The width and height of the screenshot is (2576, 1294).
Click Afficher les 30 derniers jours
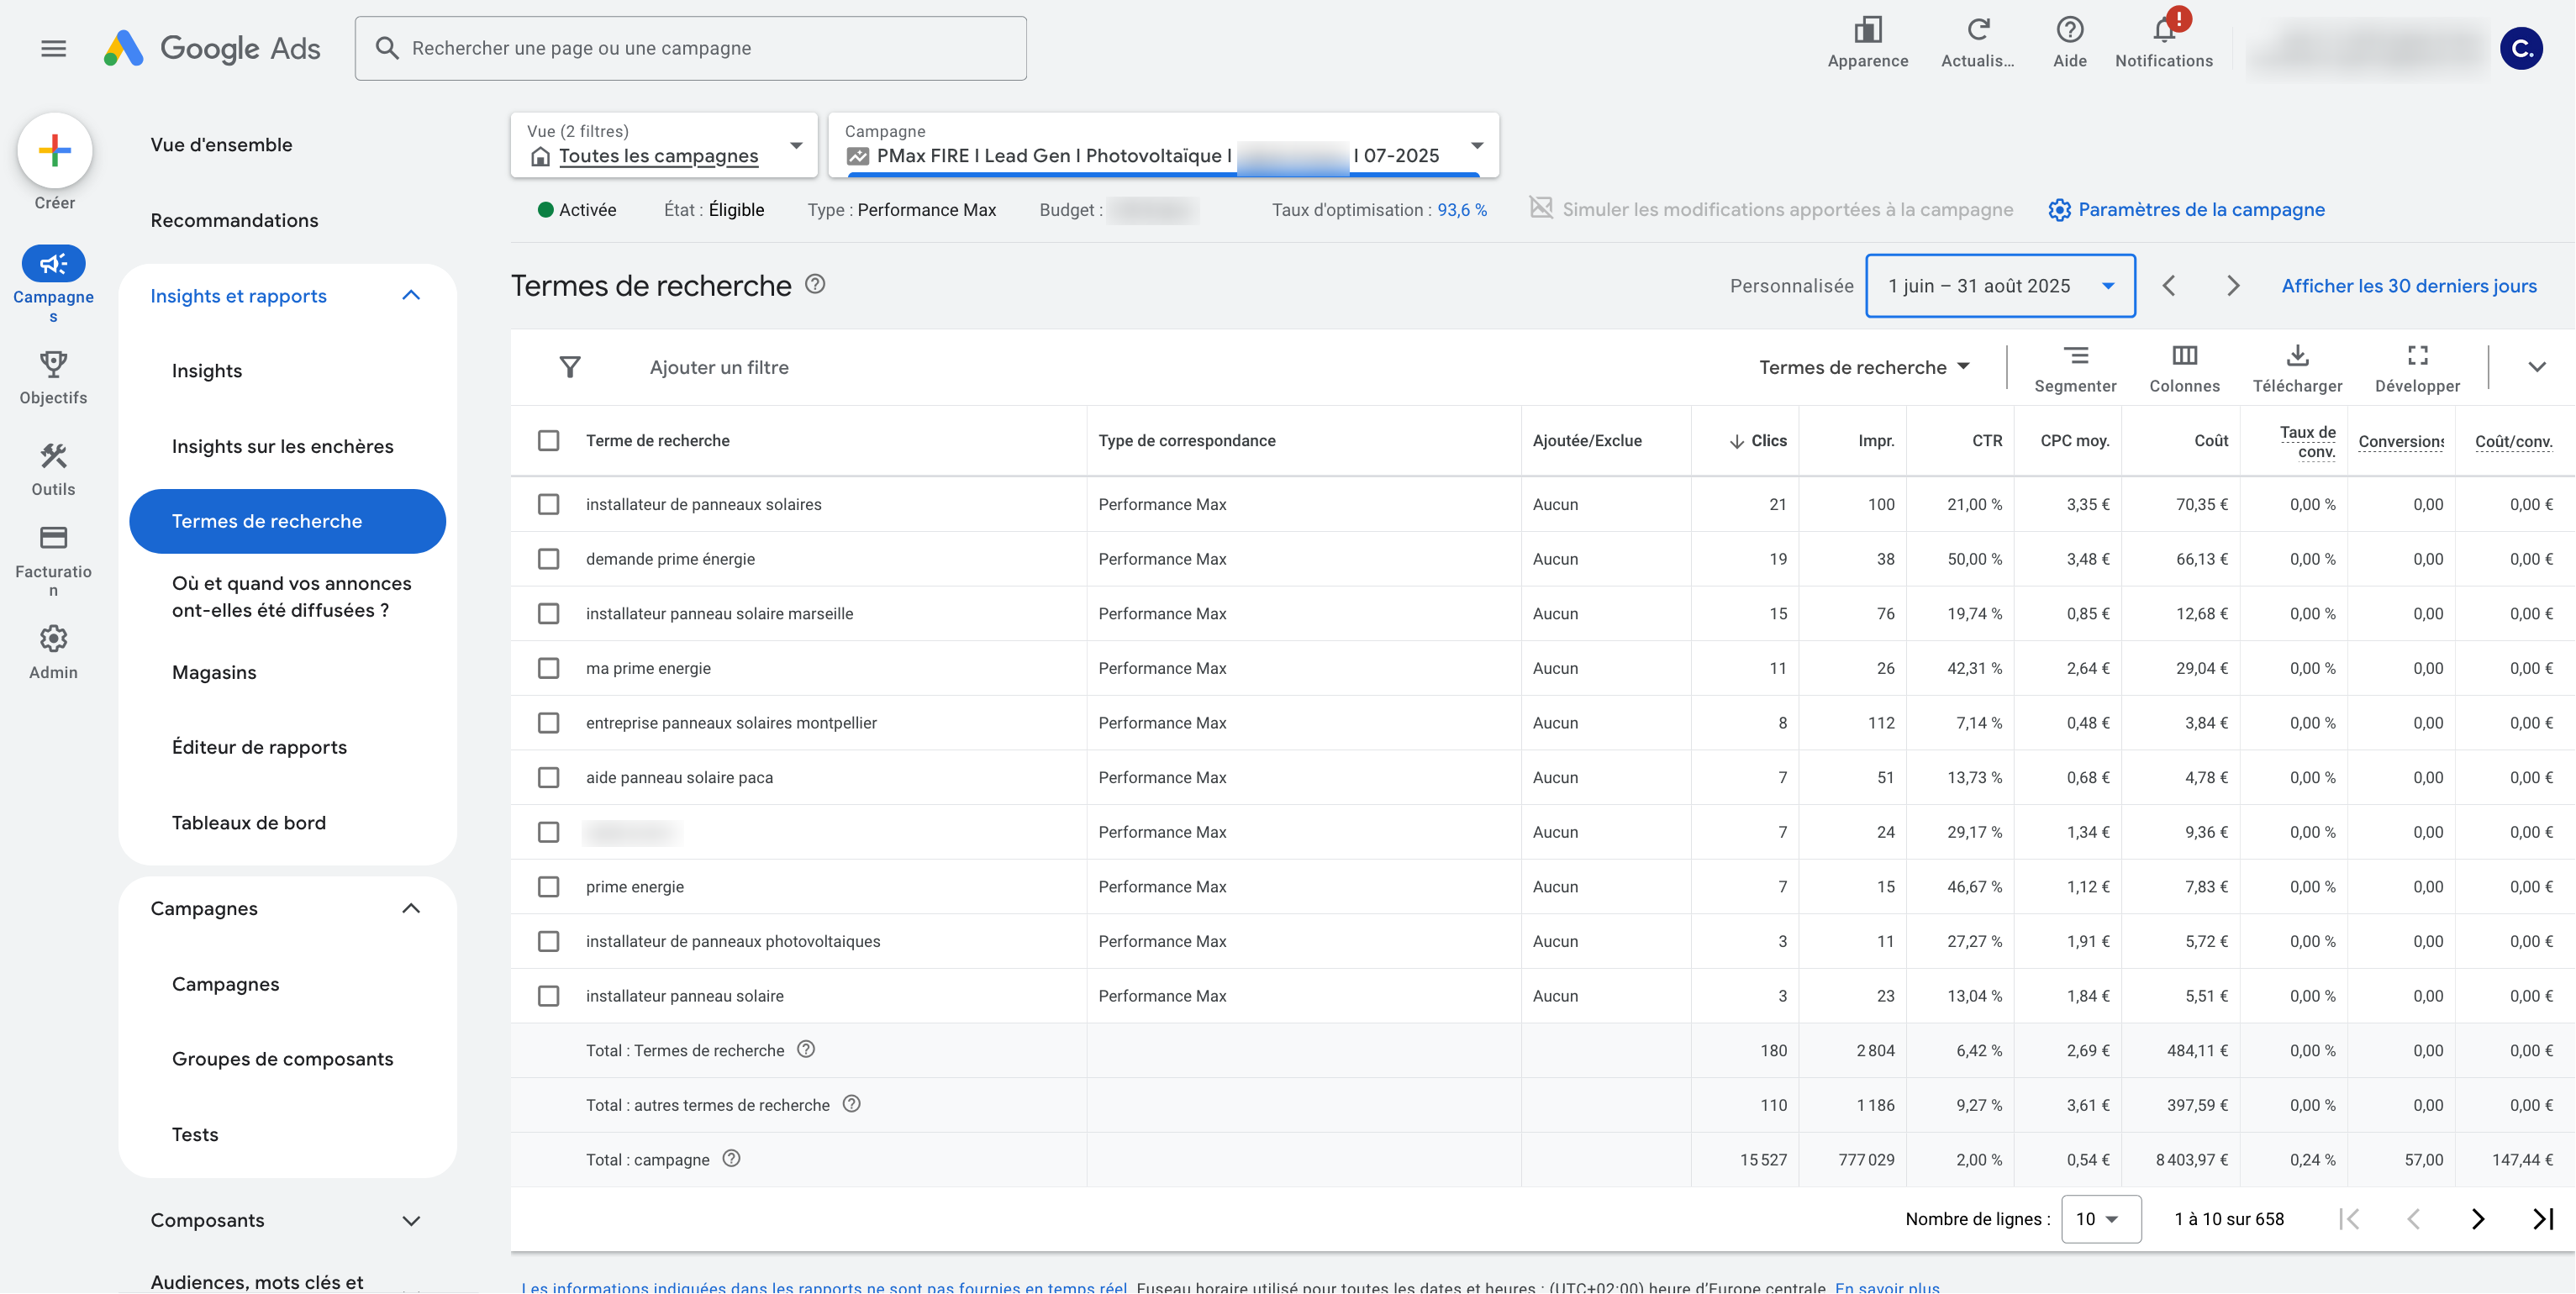2408,286
